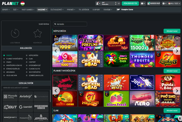Open the TV Játékok menu item
This screenshot has height=122, width=182.
84,10
